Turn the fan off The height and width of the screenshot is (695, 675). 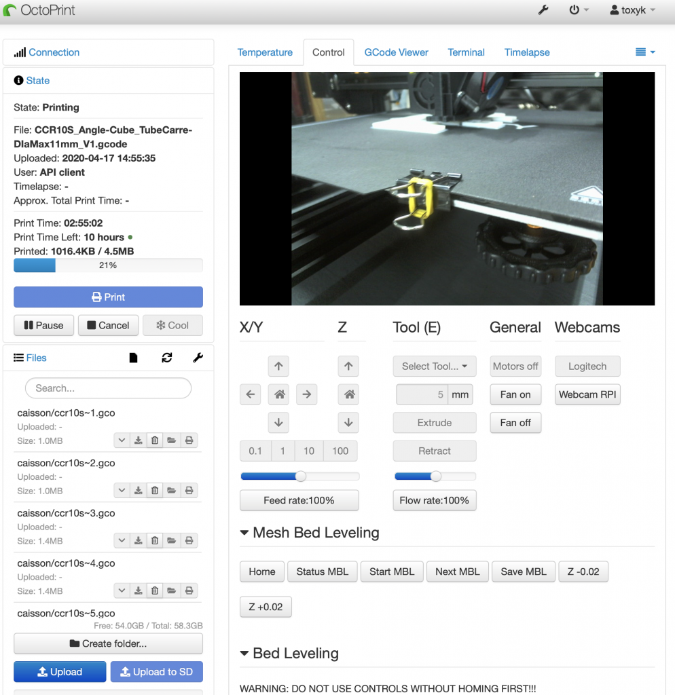click(515, 423)
